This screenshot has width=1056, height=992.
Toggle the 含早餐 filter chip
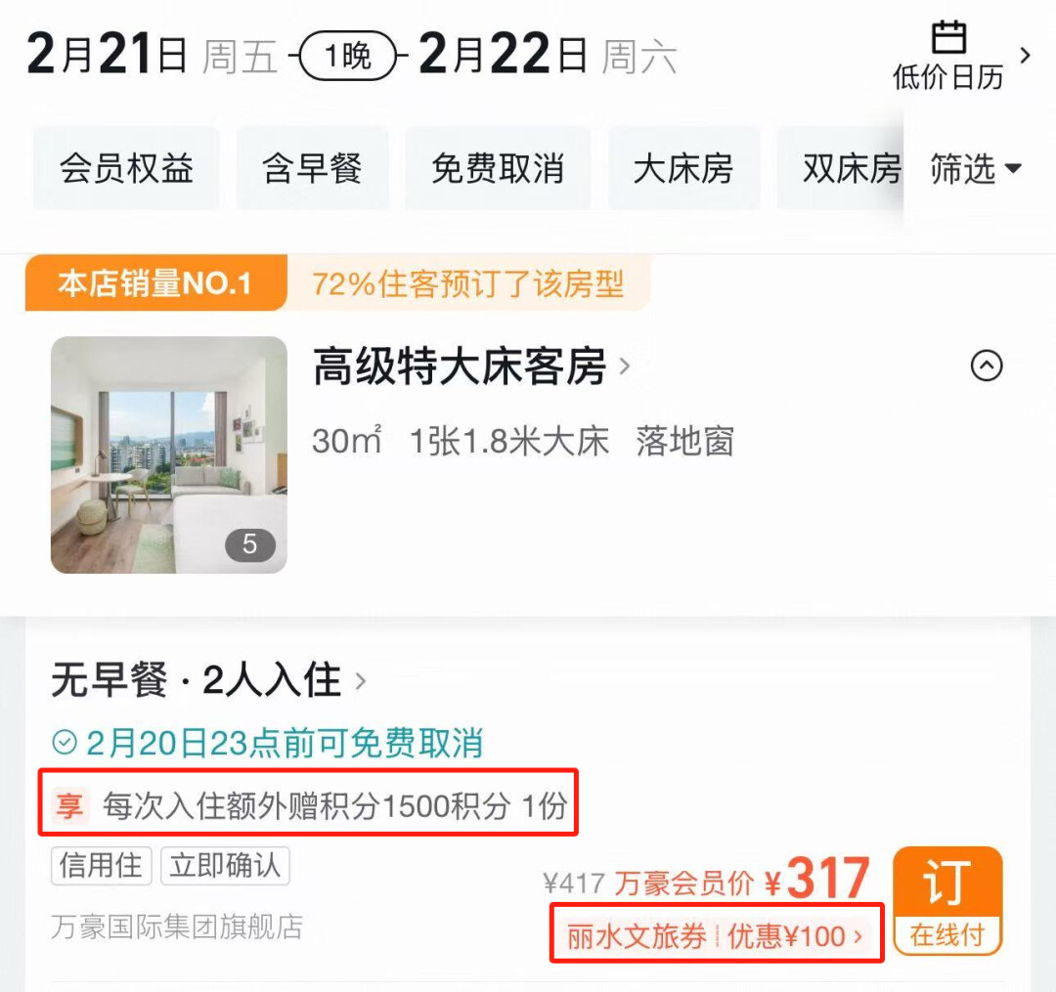click(313, 168)
